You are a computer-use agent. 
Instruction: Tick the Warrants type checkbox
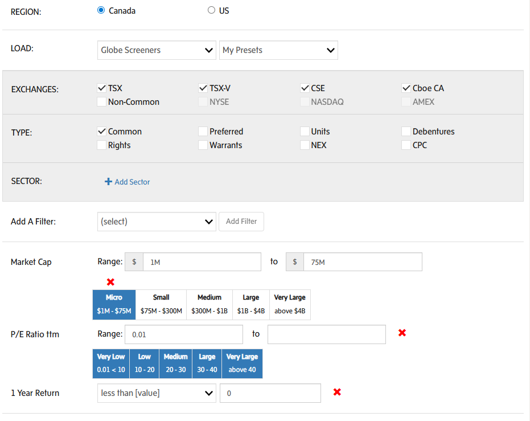203,145
